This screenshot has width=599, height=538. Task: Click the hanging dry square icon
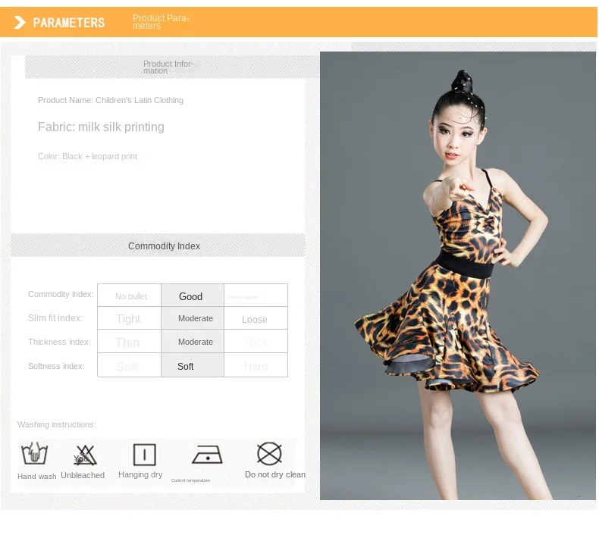(x=144, y=455)
